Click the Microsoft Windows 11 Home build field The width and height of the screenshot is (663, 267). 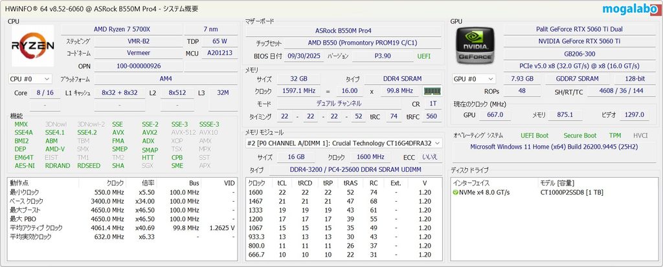(x=554, y=147)
